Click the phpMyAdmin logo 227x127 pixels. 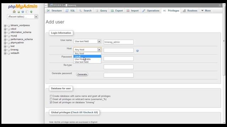click(x=23, y=6)
